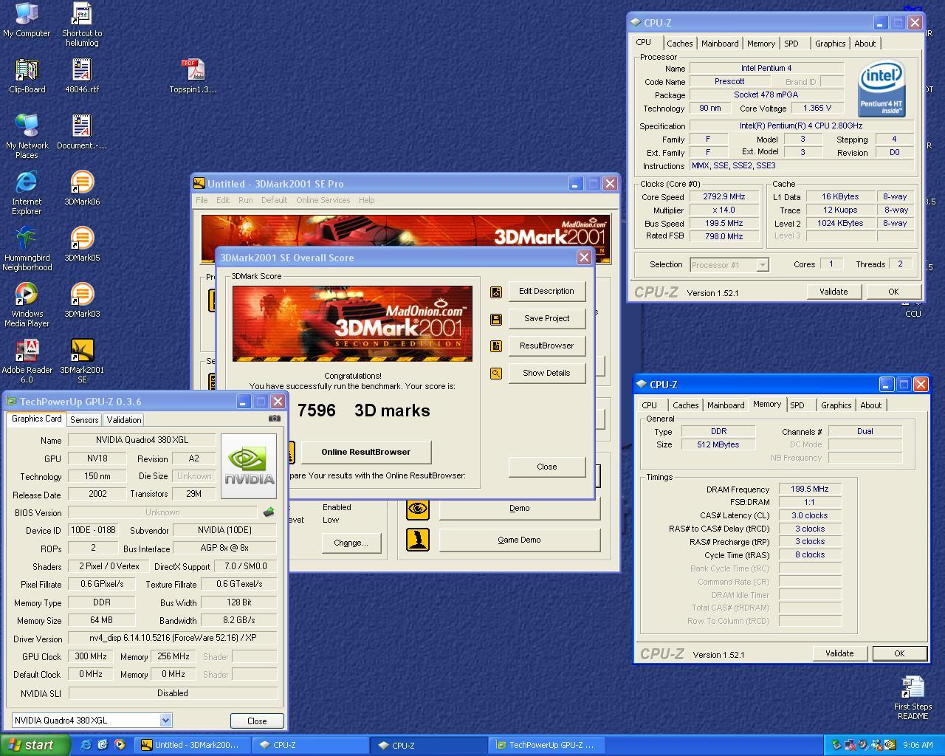
Task: Open the Help menu in 3DMark2001
Action: (366, 200)
